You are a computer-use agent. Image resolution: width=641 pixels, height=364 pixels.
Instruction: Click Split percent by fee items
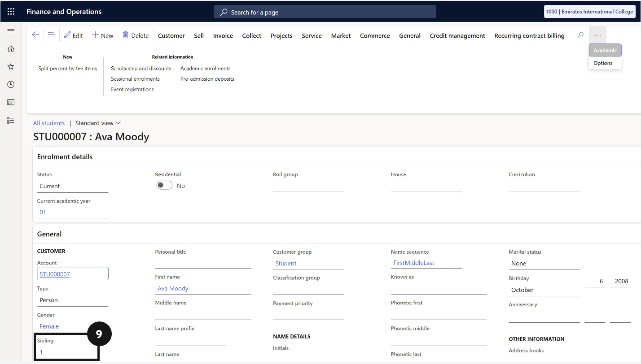coord(68,68)
